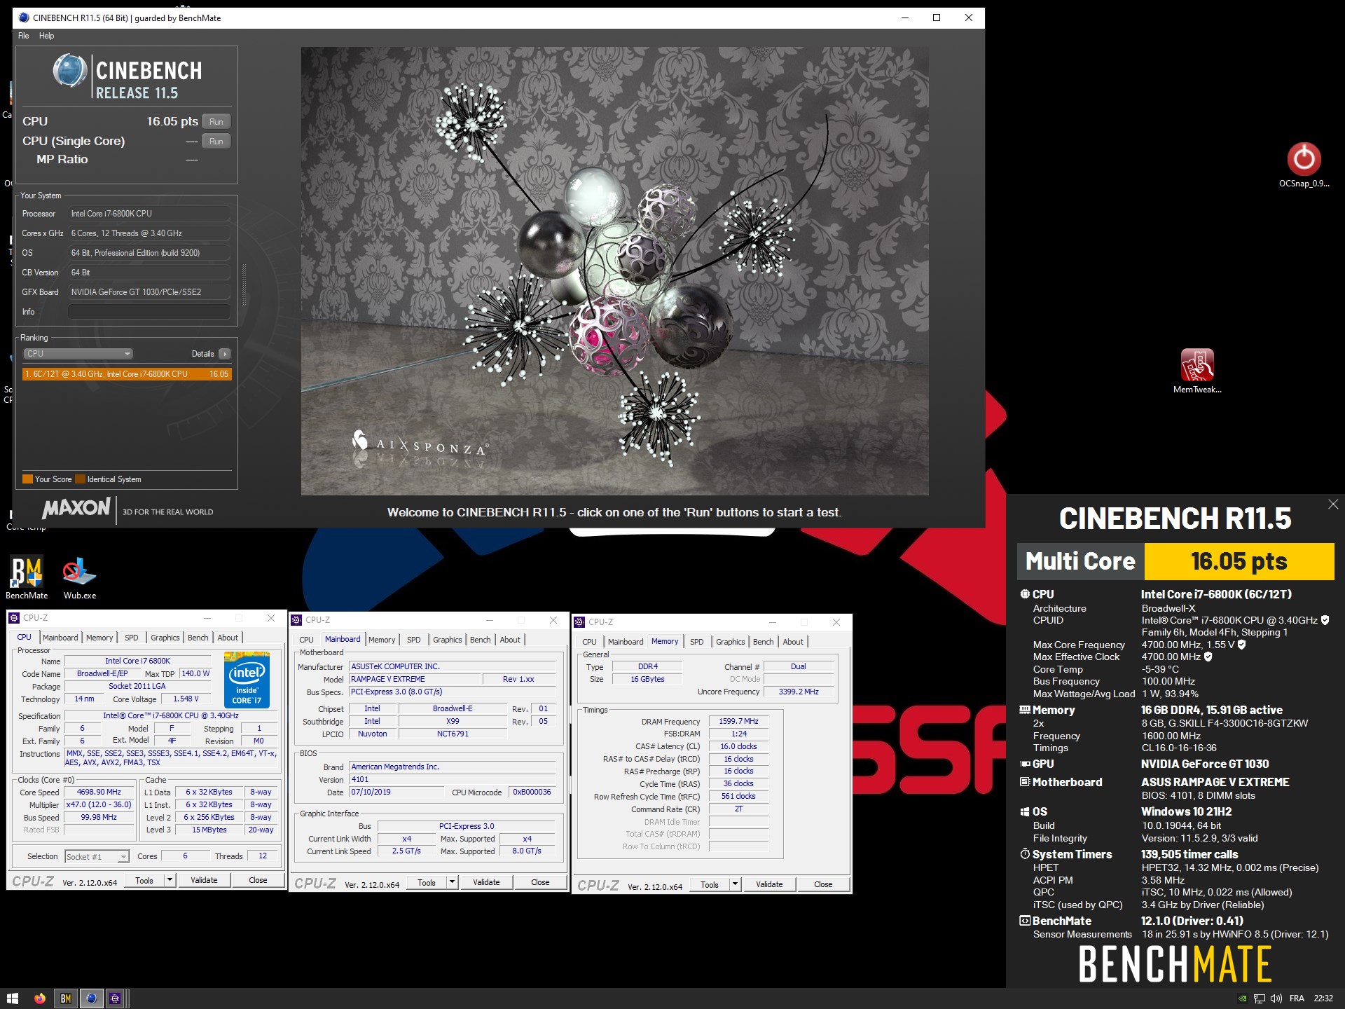Click the Multiplier x47.0 value

click(x=99, y=804)
